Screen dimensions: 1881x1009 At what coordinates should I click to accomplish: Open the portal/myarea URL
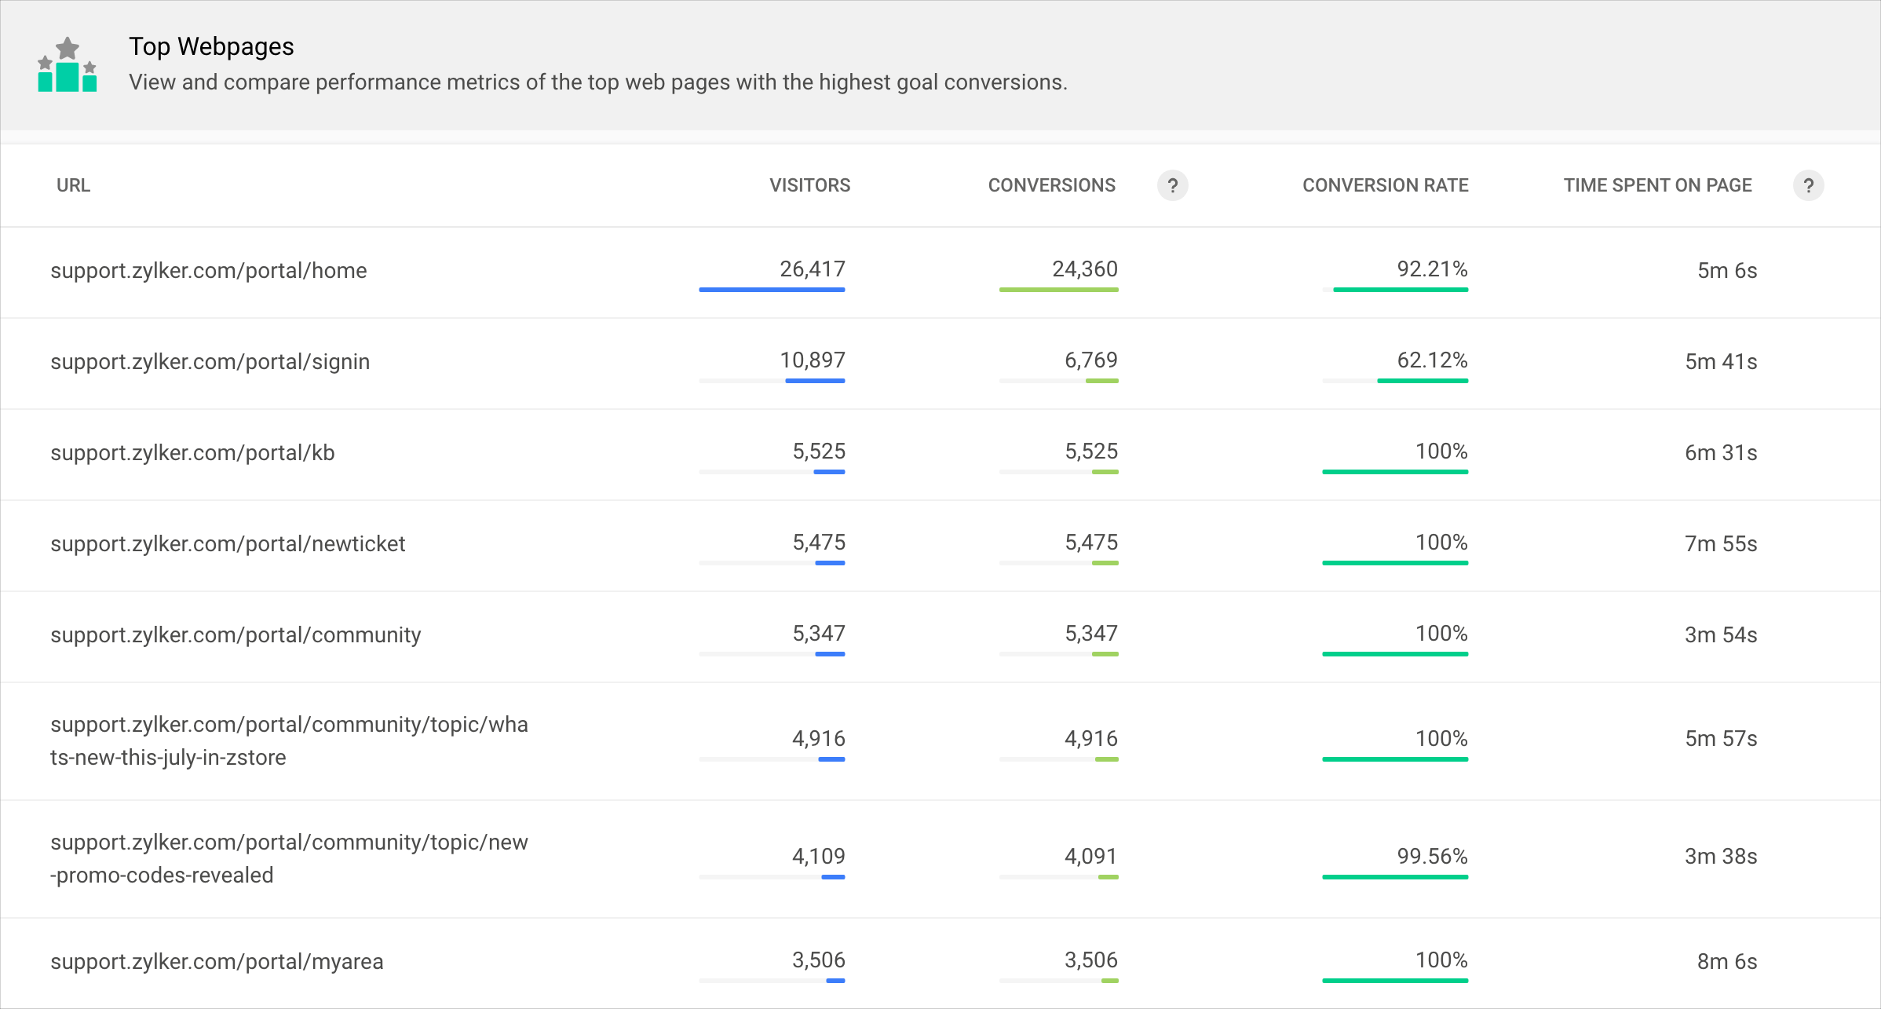click(x=217, y=962)
